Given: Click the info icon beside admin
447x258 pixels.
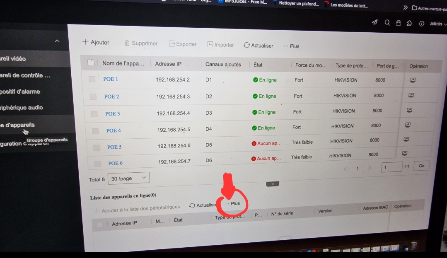Looking at the screenshot, I should [421, 24].
